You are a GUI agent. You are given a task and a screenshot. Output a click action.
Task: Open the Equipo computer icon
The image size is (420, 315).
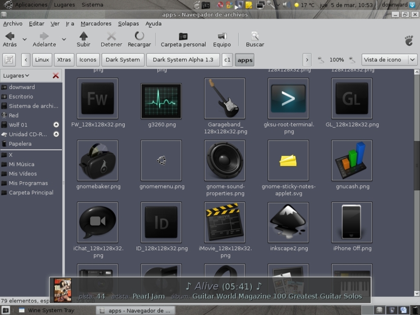point(222,39)
